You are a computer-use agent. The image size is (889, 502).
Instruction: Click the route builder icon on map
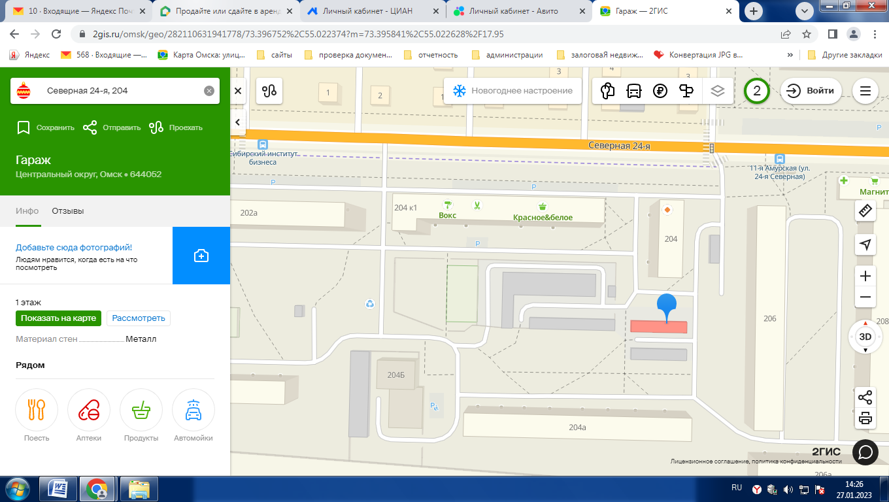269,91
